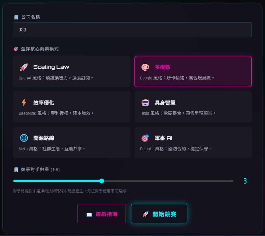The width and height of the screenshot is (265, 236).
Task: Open the 遊戲指南 guide
Action: pyautogui.click(x=101, y=213)
